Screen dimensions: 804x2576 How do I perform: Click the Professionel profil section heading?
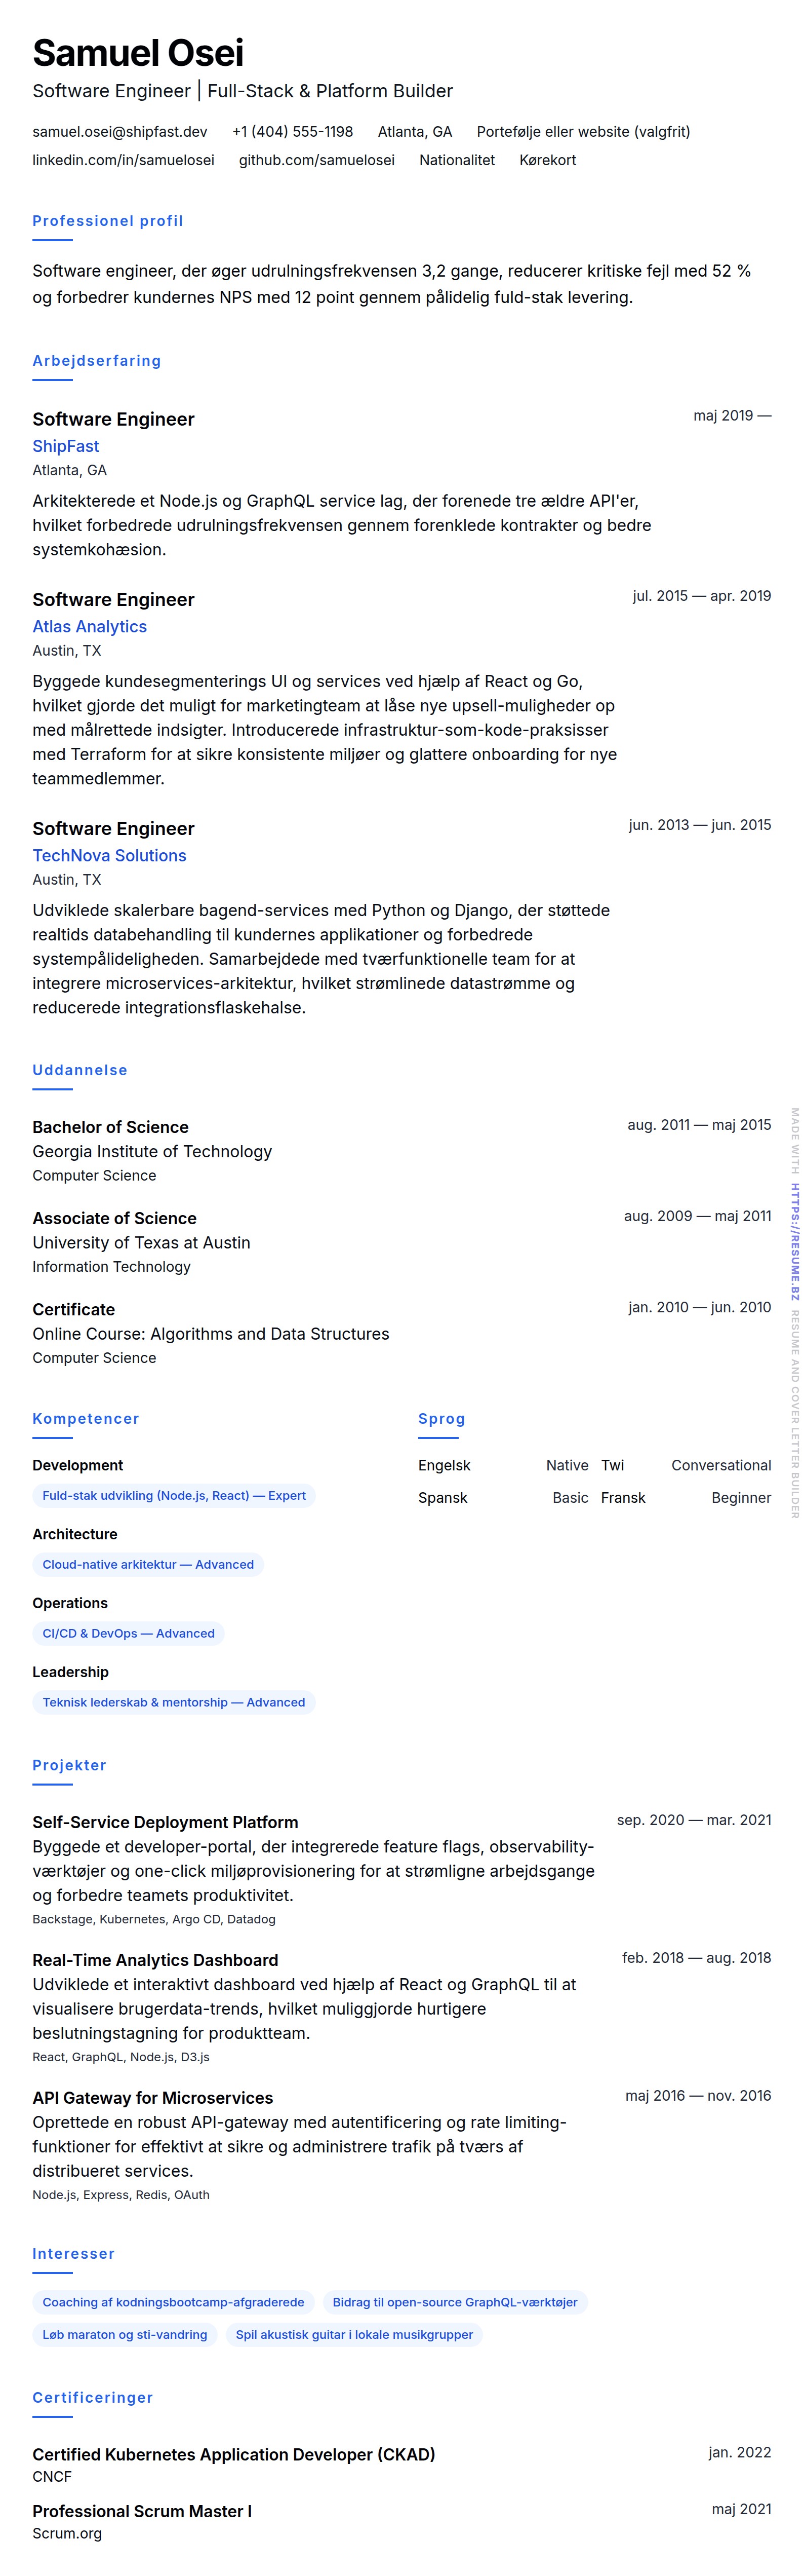pos(108,221)
